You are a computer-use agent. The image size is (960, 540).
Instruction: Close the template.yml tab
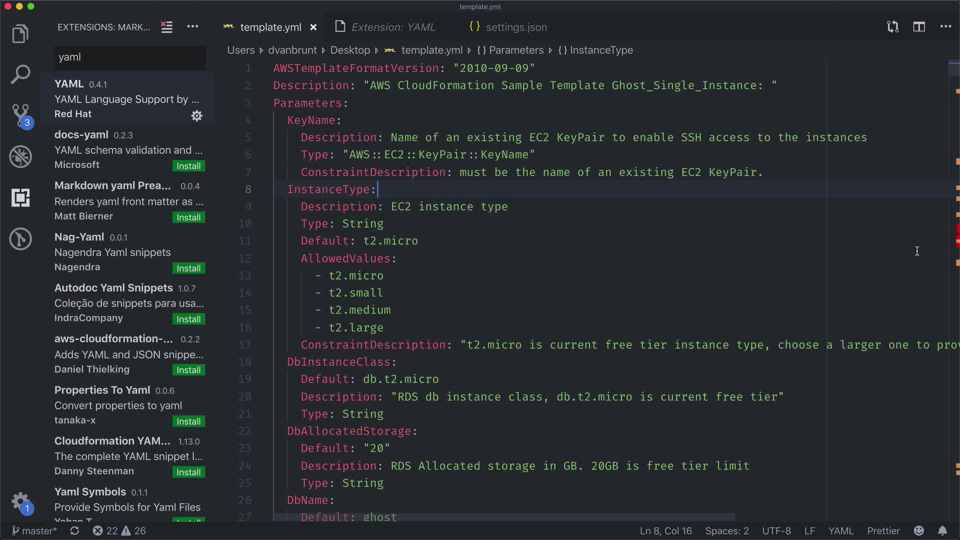313,27
